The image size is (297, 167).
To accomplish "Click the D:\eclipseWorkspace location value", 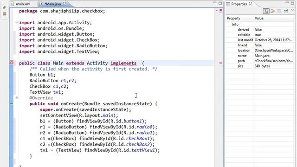I will (274, 51).
